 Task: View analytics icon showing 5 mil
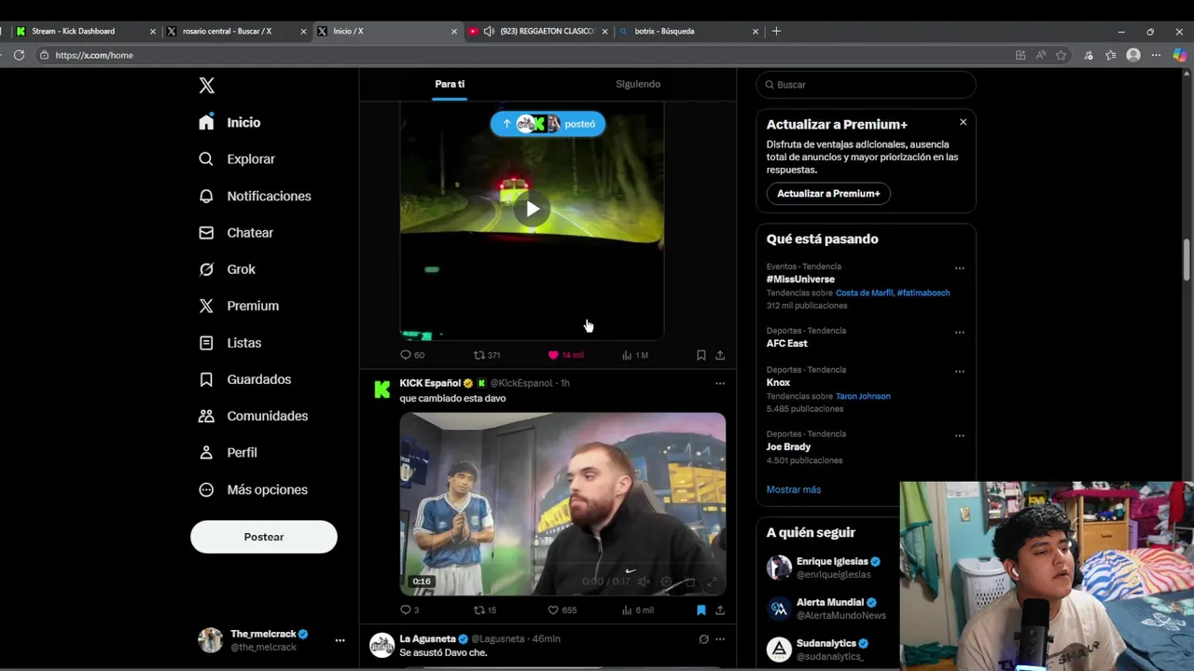638,610
